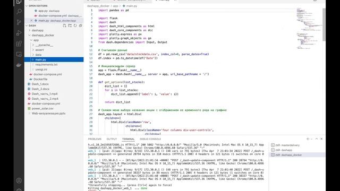340x191 pixels.
Task: Open the Extensions view
Action: click(19, 44)
